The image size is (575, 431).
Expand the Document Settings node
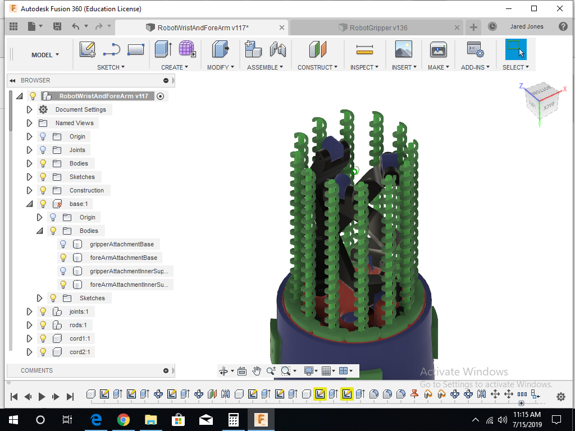29,109
